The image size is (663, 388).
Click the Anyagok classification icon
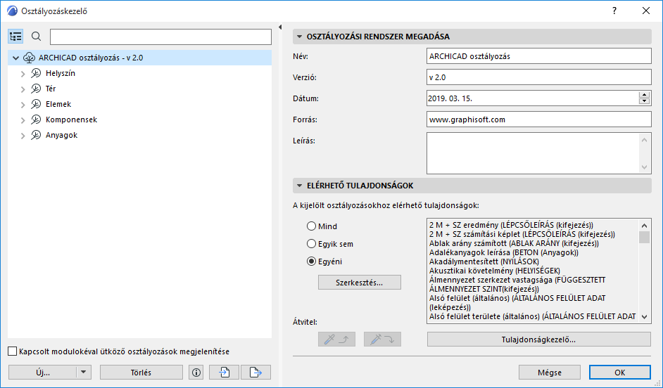[x=36, y=135]
